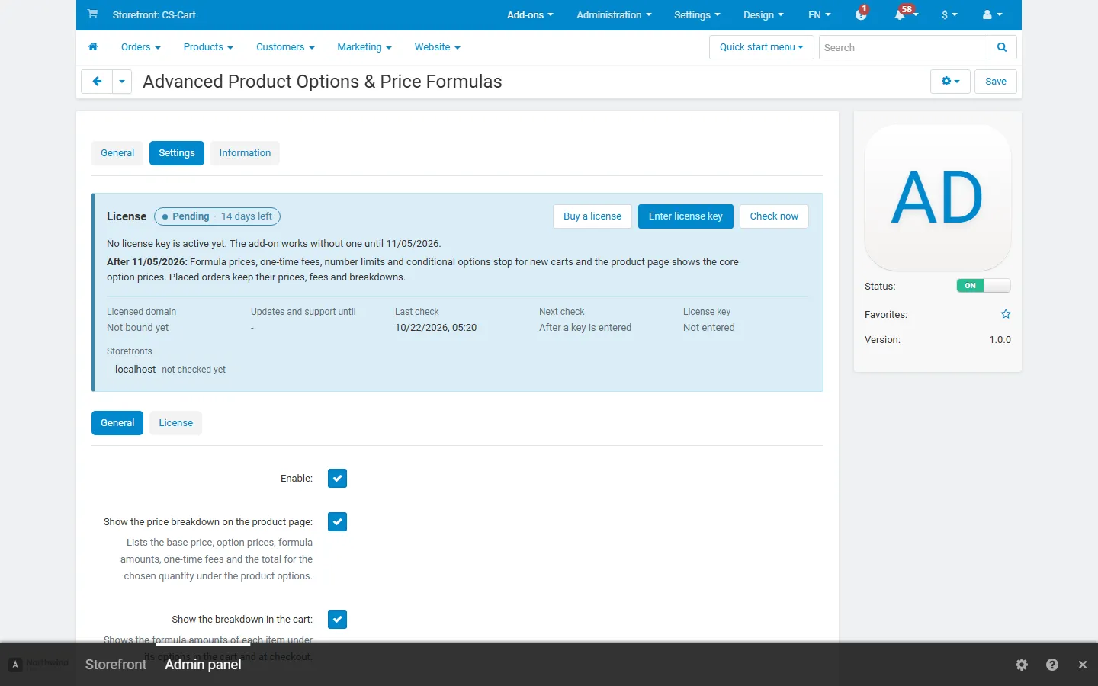Switch to the Information tab
This screenshot has width=1098, height=686.
[x=245, y=153]
